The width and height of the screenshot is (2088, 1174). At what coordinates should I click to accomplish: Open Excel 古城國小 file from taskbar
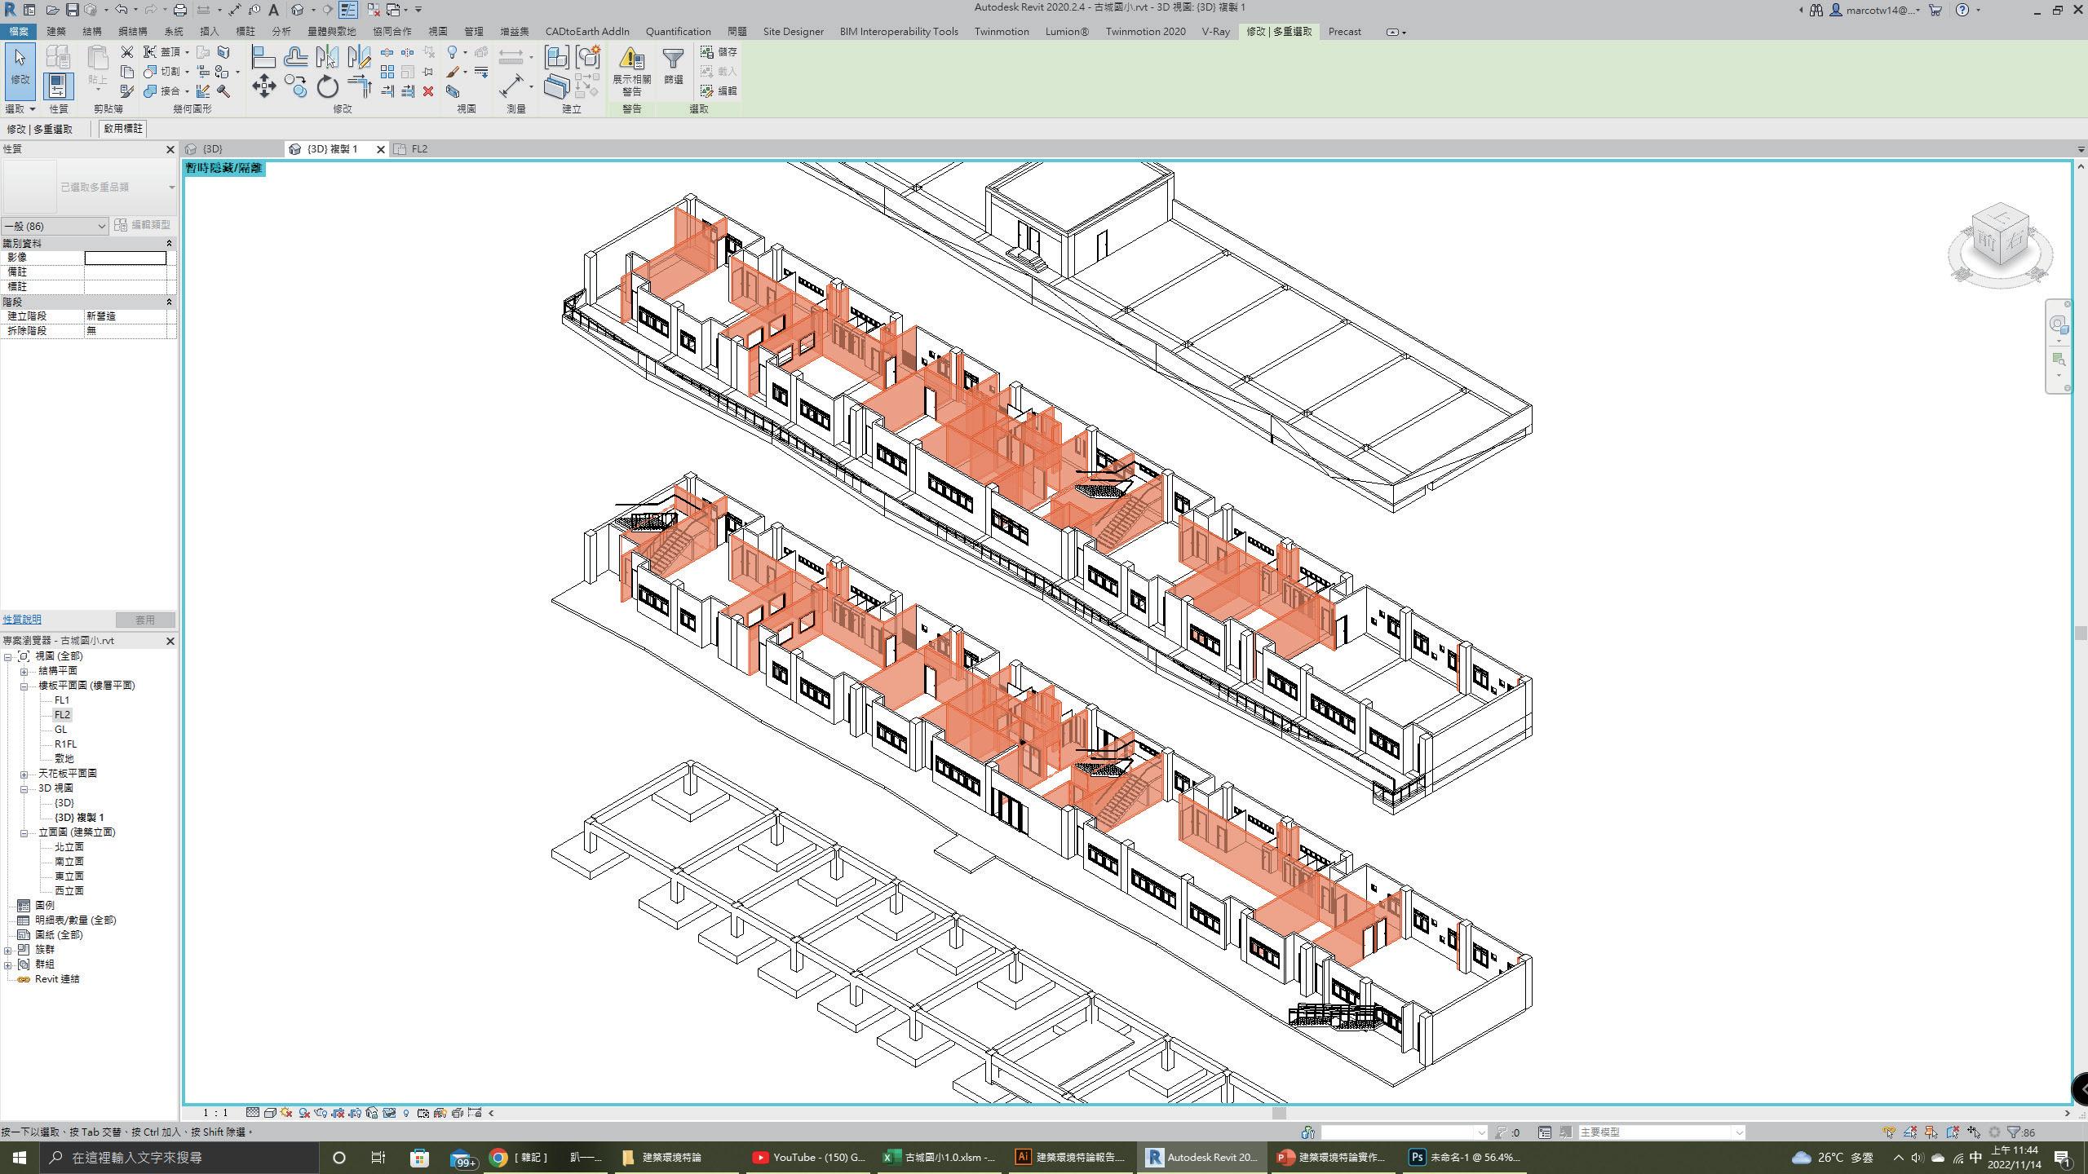pyautogui.click(x=940, y=1157)
